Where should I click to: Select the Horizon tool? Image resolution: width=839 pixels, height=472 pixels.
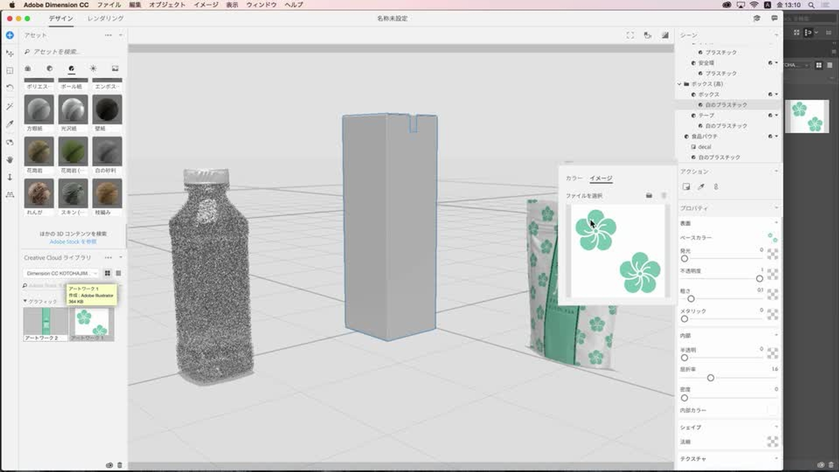point(10,194)
